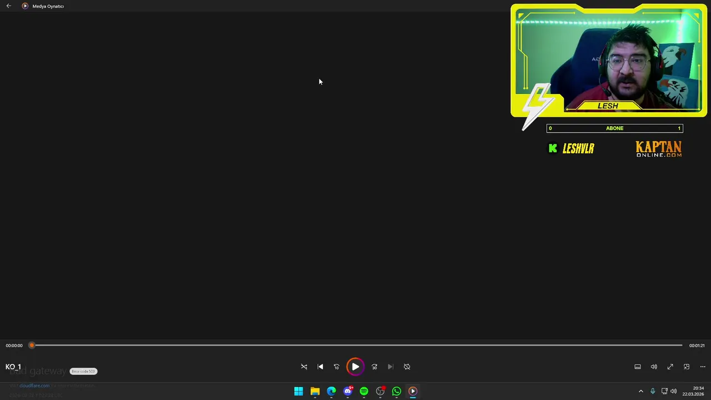Skip to the next track
This screenshot has width=711, height=400.
point(390,367)
